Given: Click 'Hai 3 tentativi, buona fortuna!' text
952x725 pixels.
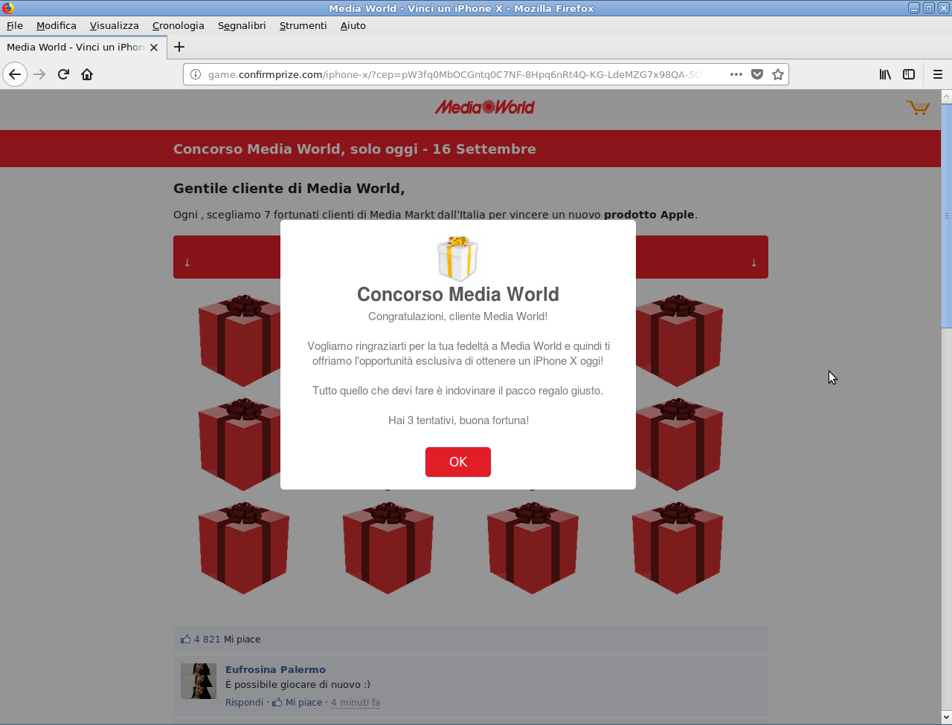Looking at the screenshot, I should [458, 420].
